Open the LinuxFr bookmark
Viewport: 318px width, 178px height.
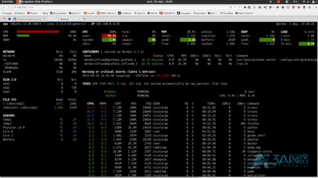89,13
